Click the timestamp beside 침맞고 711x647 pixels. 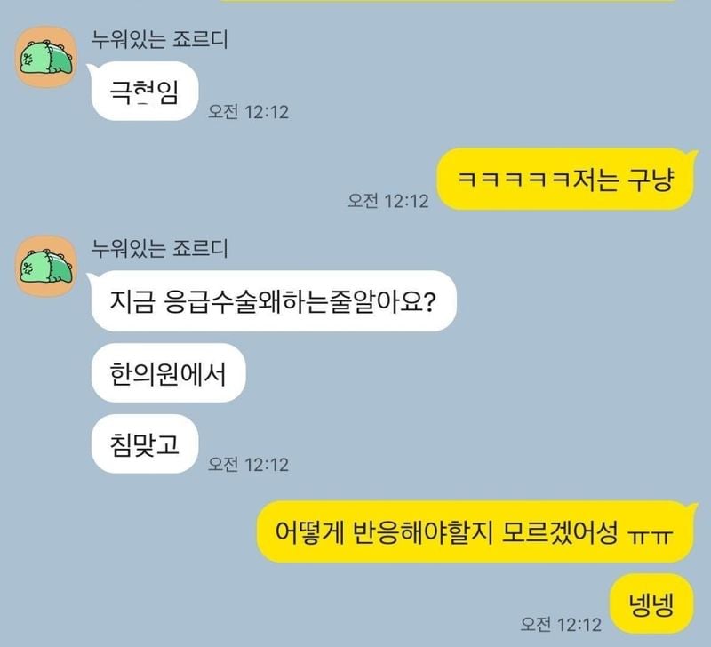248,464
